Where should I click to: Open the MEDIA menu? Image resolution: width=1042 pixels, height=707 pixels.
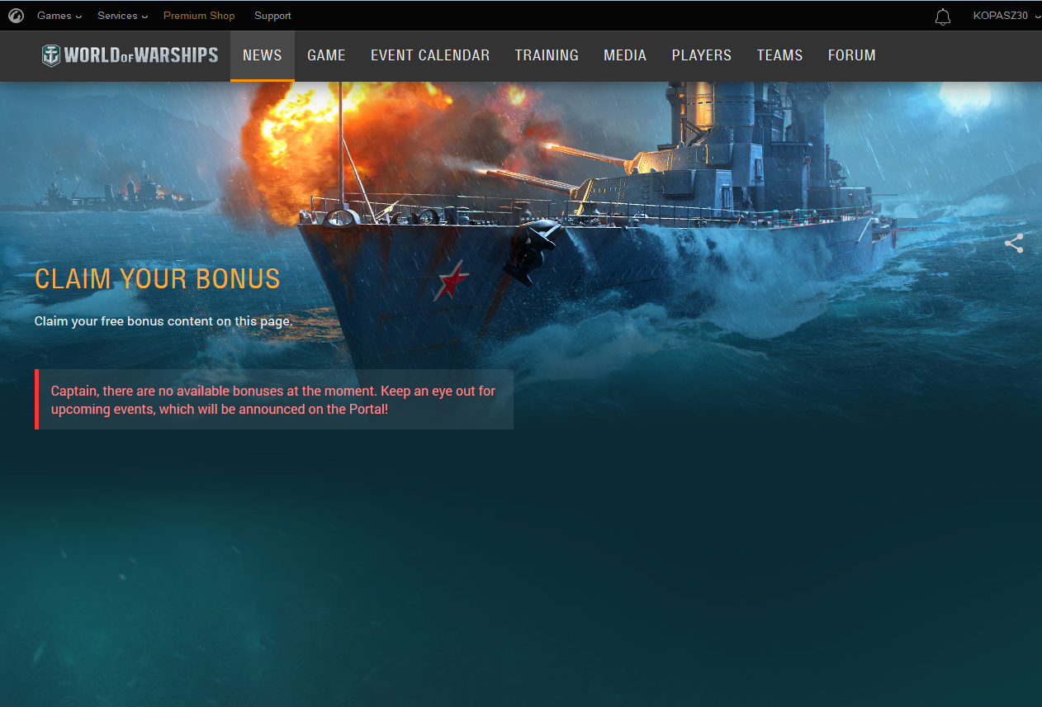pyautogui.click(x=625, y=55)
